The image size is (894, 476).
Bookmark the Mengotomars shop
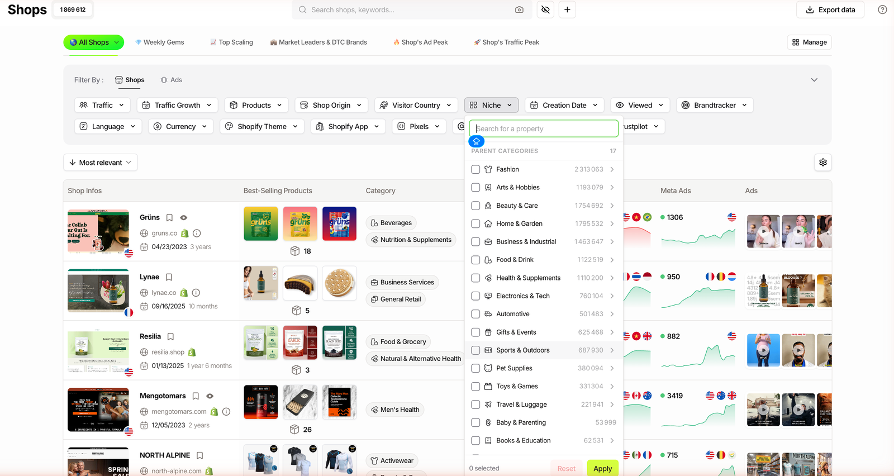tap(196, 396)
